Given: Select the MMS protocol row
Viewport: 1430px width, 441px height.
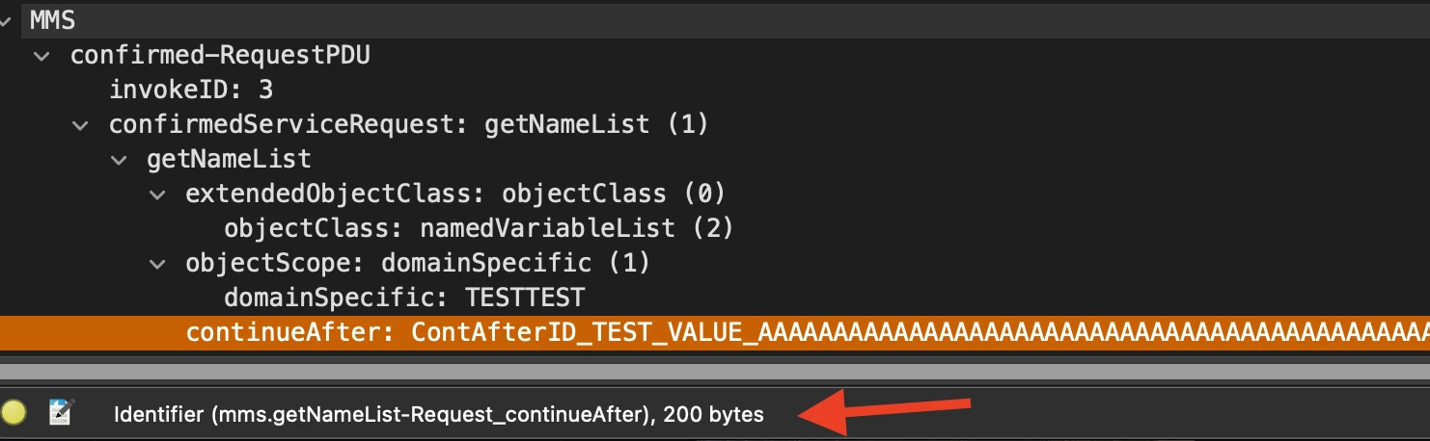Looking at the screenshot, I should pos(53,19).
